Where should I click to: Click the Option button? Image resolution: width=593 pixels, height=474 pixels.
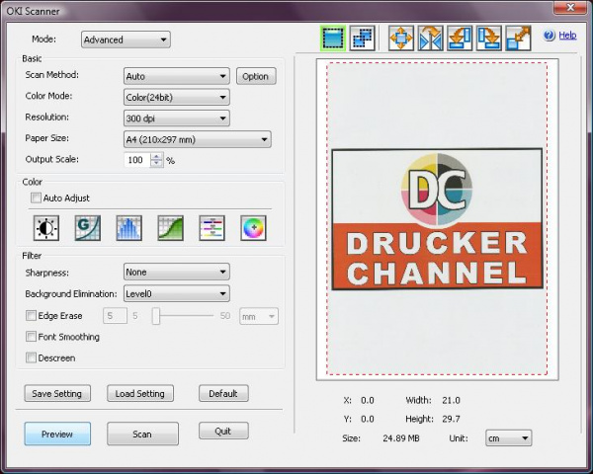point(256,76)
